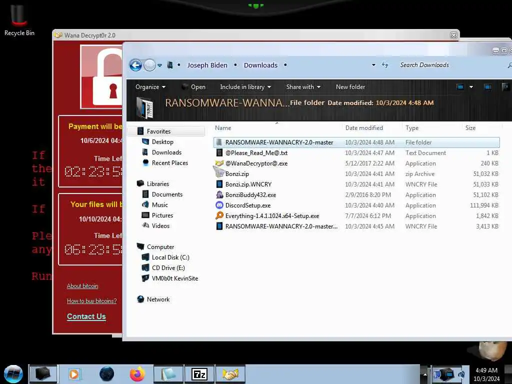Refresh the Downloads folder view

(x=385, y=65)
